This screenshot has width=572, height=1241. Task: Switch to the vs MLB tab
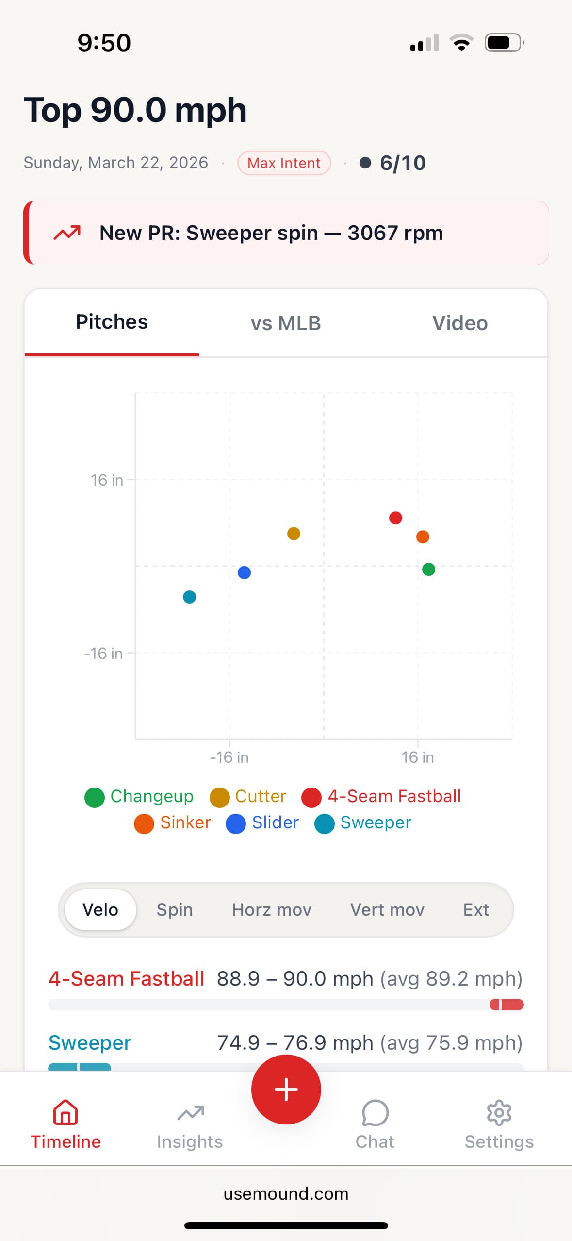pyautogui.click(x=286, y=323)
